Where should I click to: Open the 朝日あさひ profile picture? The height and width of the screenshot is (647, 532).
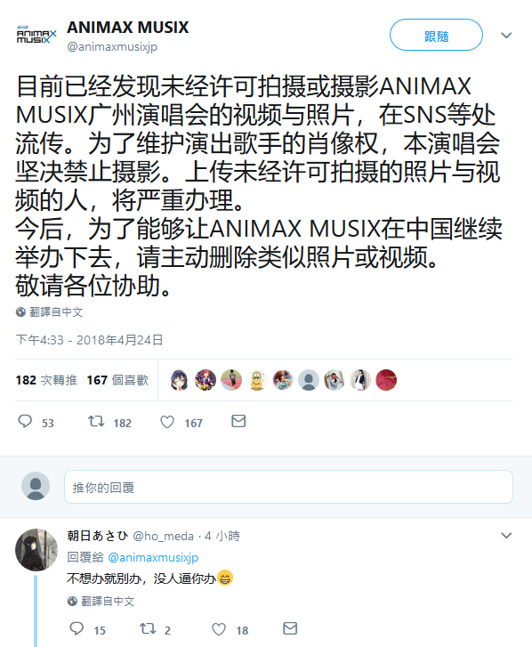(36, 550)
